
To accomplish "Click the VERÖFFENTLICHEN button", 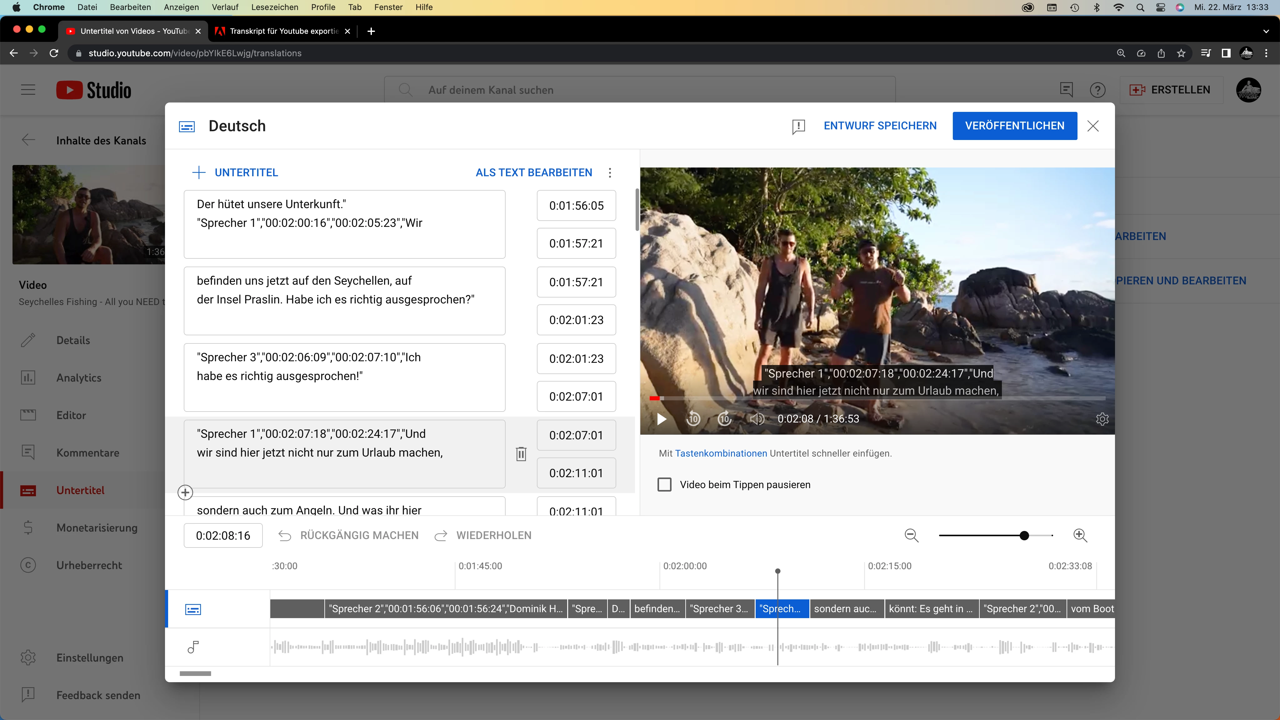I will pyautogui.click(x=1014, y=126).
